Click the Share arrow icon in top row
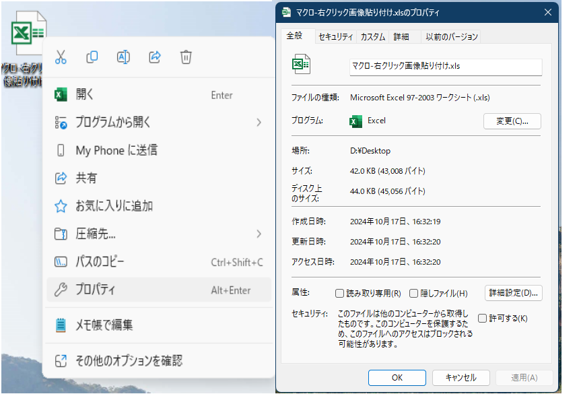The height and width of the screenshot is (394, 579). tap(155, 57)
